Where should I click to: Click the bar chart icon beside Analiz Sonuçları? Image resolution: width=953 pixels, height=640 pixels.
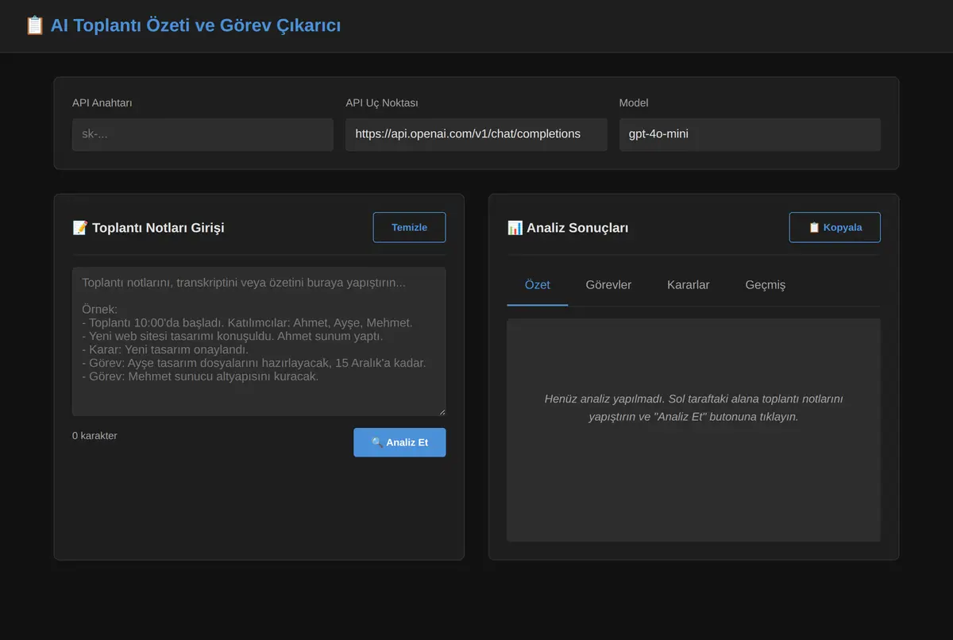[515, 228]
